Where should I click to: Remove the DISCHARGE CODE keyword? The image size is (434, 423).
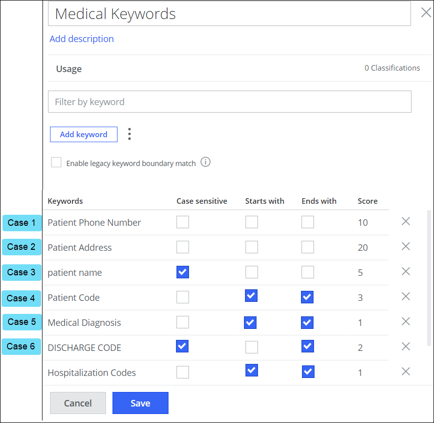click(405, 346)
